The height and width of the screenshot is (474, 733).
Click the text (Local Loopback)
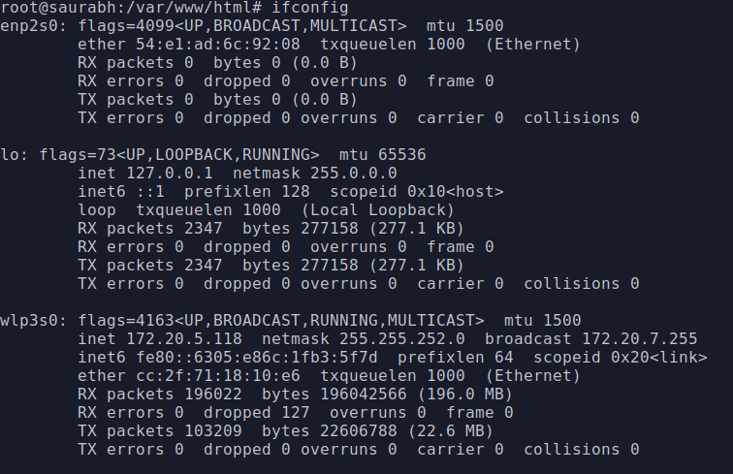click(378, 210)
